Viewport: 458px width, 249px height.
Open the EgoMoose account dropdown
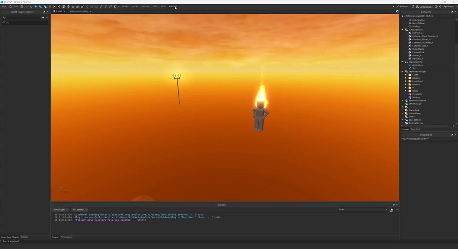point(448,6)
